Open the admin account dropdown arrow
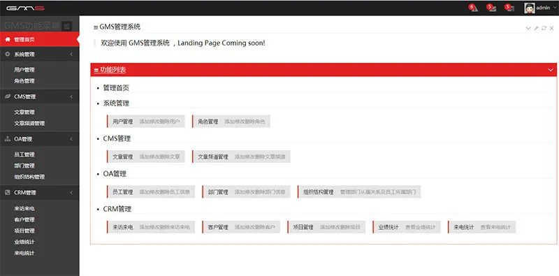Screen dimensions: 559x276 click(554, 8)
